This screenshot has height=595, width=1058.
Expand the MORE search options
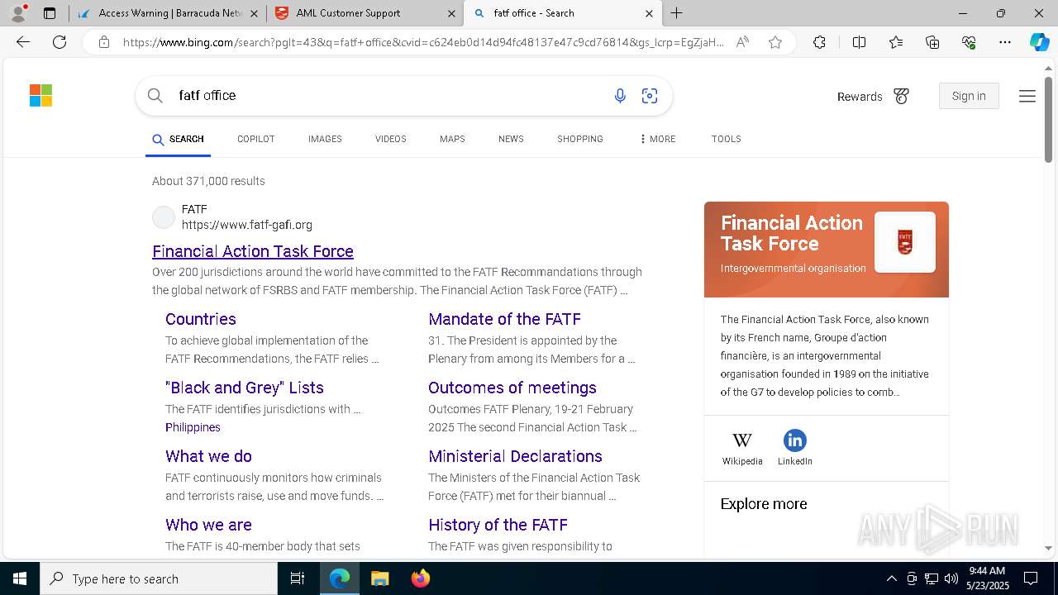click(x=657, y=139)
